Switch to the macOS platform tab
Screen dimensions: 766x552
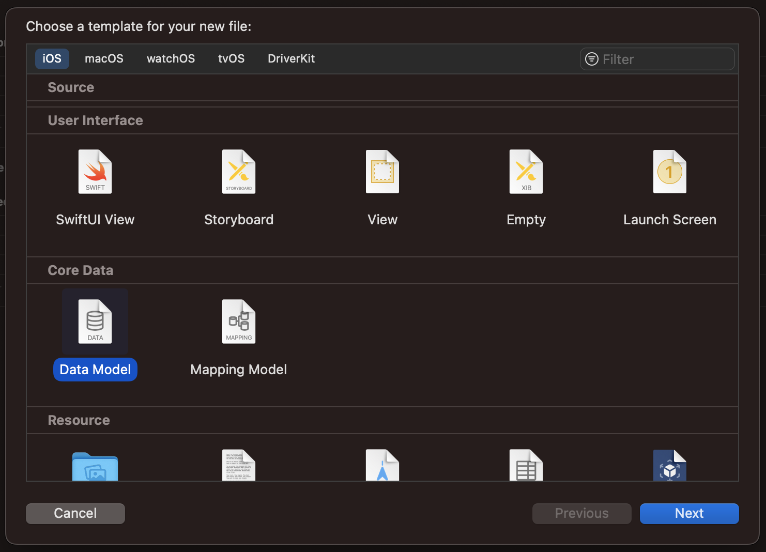pyautogui.click(x=104, y=58)
